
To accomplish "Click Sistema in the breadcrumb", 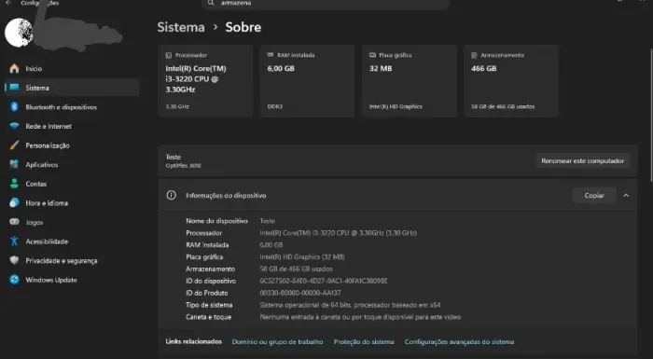I will point(181,27).
